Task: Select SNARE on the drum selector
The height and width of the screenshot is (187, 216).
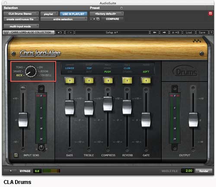Action: pyautogui.click(x=17, y=71)
